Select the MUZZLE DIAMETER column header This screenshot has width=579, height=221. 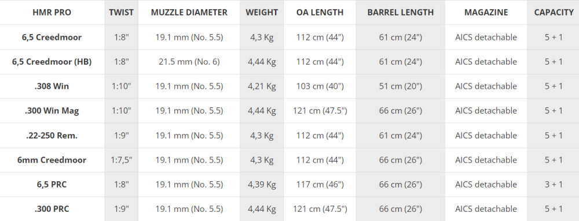tap(189, 13)
